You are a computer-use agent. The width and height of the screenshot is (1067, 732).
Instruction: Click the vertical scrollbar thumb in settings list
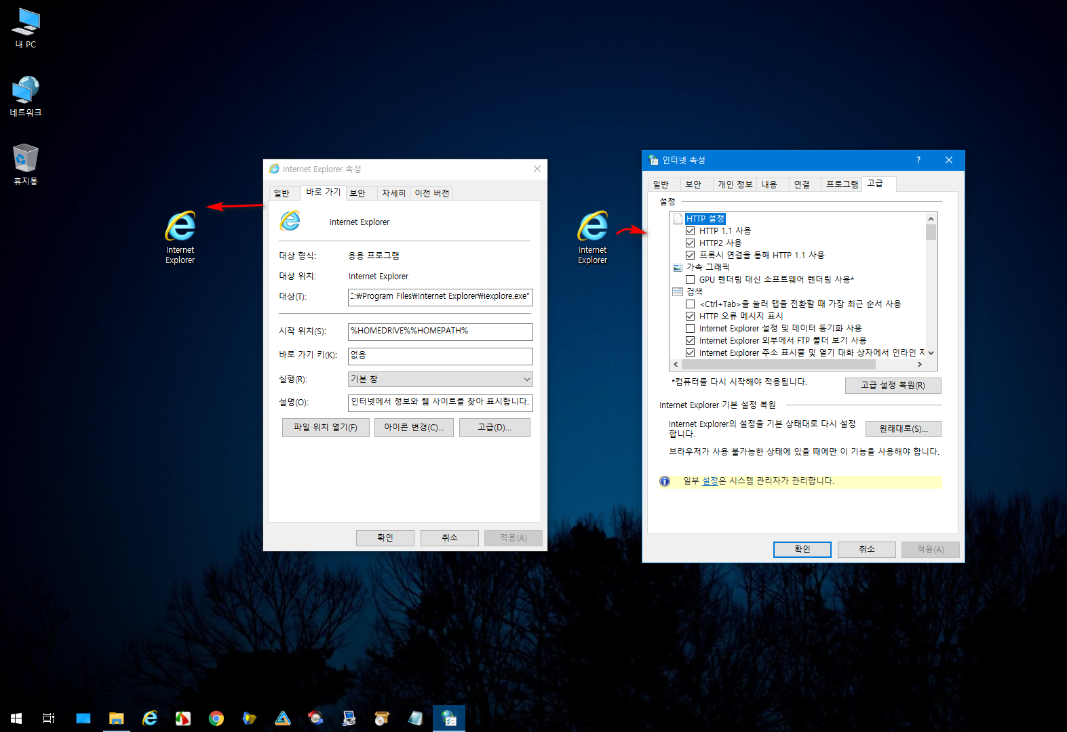point(931,232)
